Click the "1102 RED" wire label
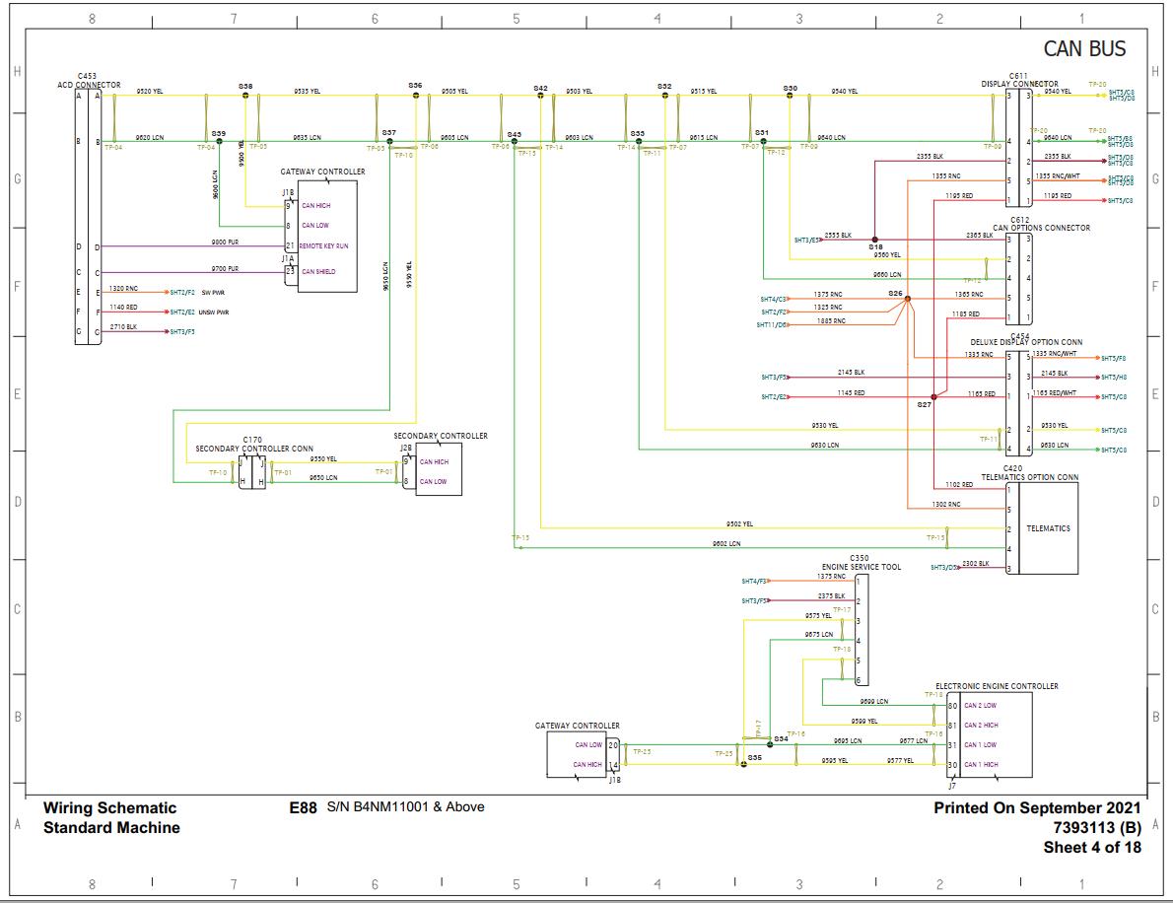 tap(959, 485)
